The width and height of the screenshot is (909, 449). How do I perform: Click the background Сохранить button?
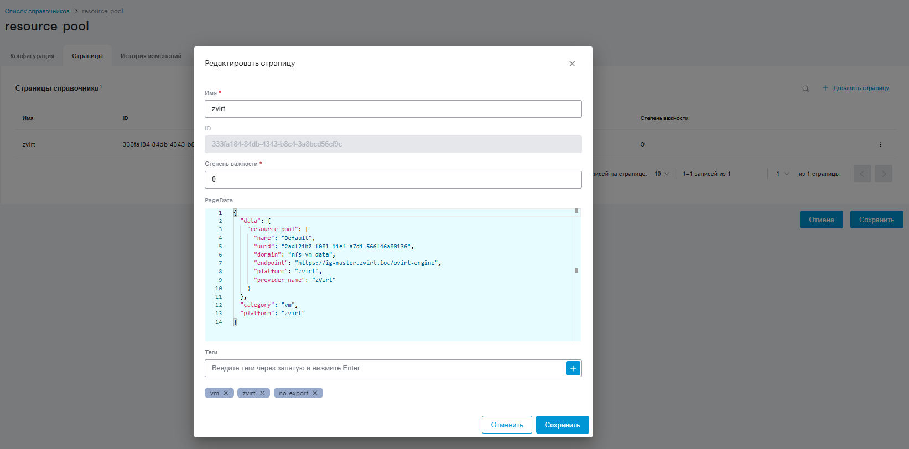click(x=876, y=220)
